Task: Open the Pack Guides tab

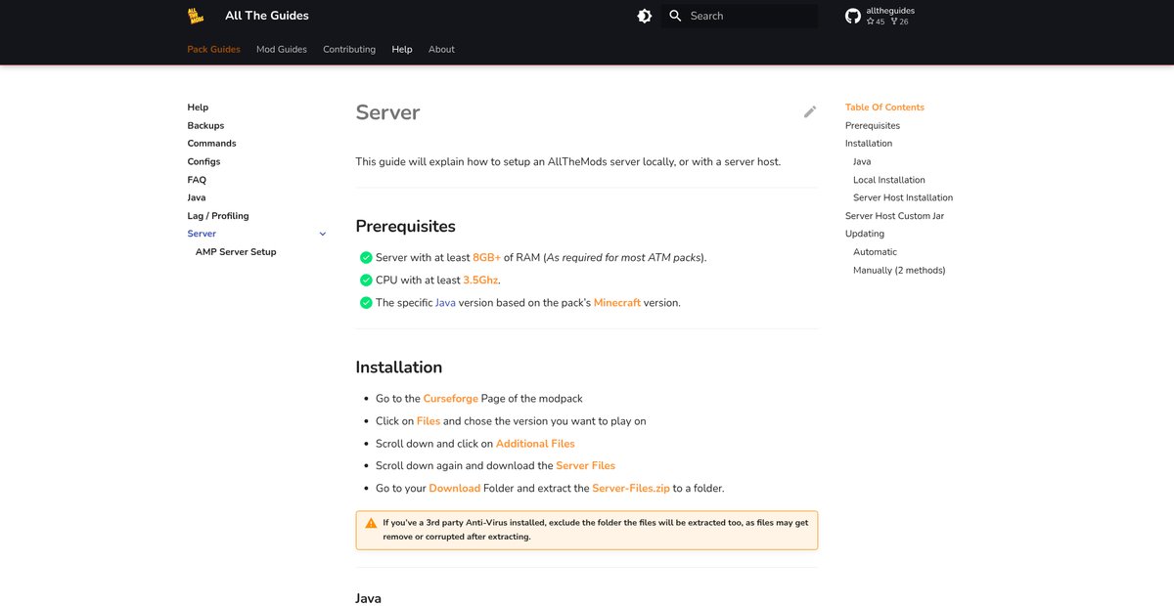Action: (213, 49)
